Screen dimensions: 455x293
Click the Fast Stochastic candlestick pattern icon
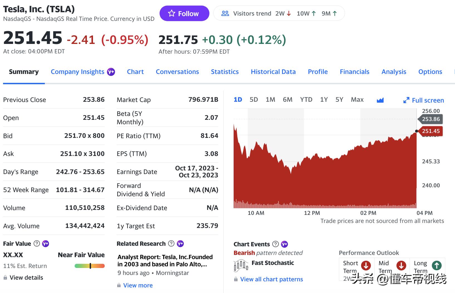(241, 265)
